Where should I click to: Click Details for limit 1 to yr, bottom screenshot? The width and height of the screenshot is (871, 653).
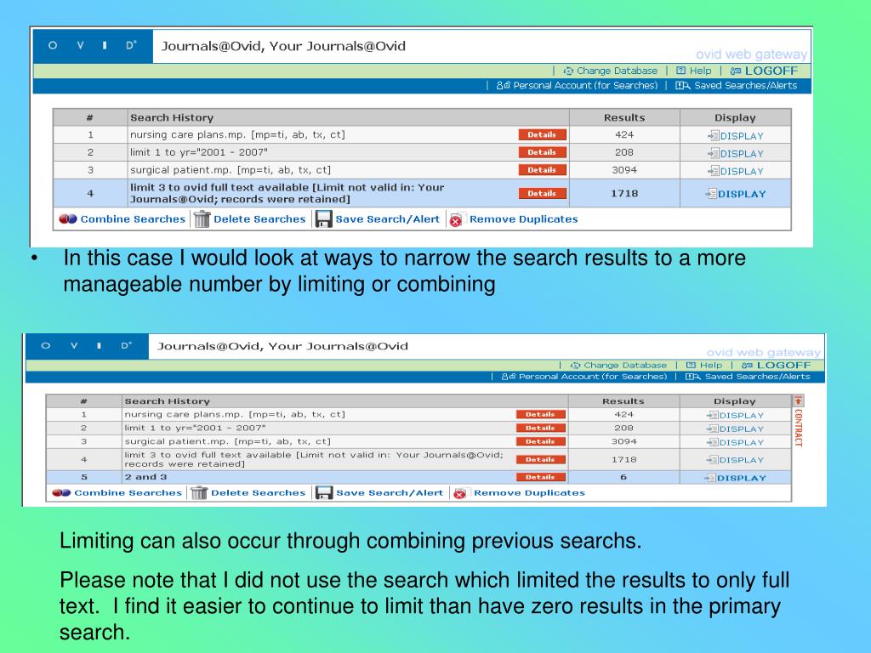540,429
